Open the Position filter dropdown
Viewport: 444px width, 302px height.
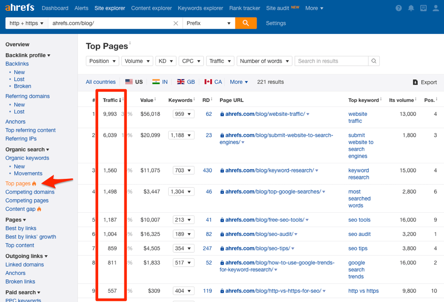(102, 61)
